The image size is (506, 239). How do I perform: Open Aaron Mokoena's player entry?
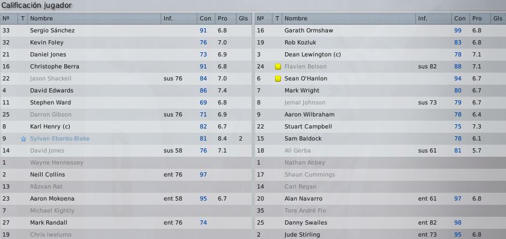click(x=52, y=199)
